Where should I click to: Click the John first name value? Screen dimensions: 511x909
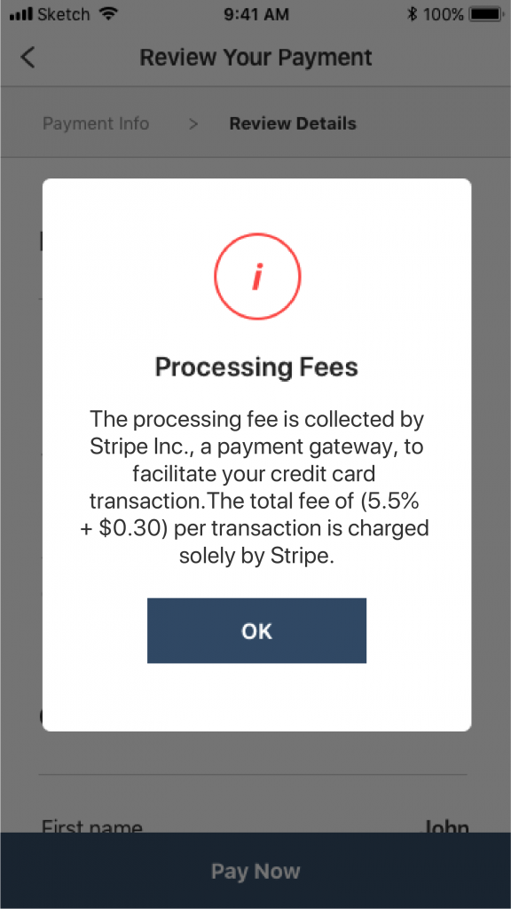click(x=445, y=826)
